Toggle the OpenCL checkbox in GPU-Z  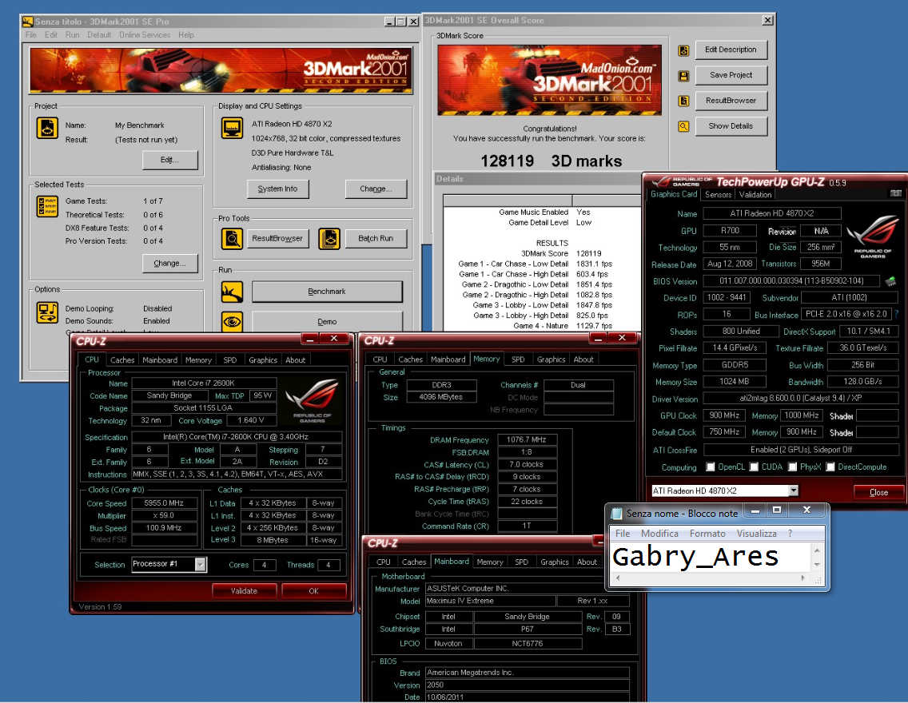[710, 467]
